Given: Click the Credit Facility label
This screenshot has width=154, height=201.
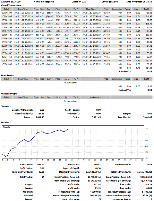Looking at the screenshot, I should [72, 110].
